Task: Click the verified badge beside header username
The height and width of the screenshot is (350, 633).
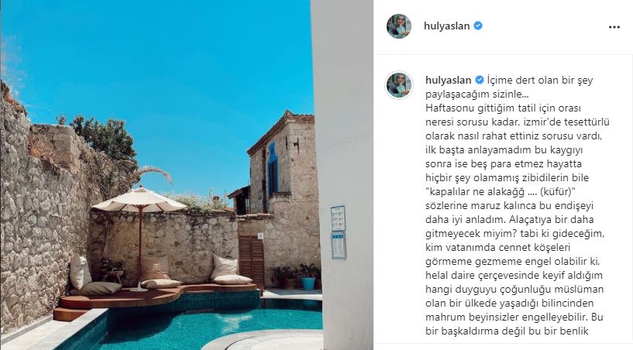Action: coord(478,26)
